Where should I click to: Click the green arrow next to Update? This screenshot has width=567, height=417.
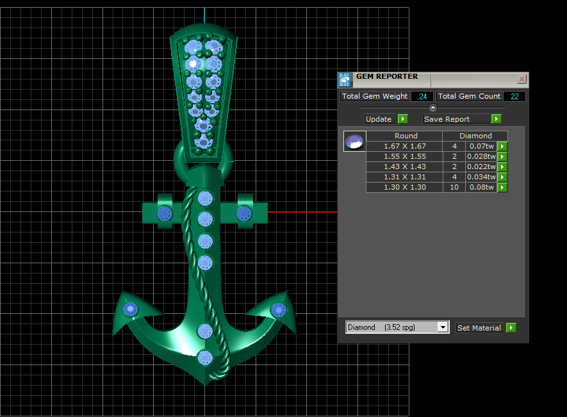pyautogui.click(x=402, y=119)
